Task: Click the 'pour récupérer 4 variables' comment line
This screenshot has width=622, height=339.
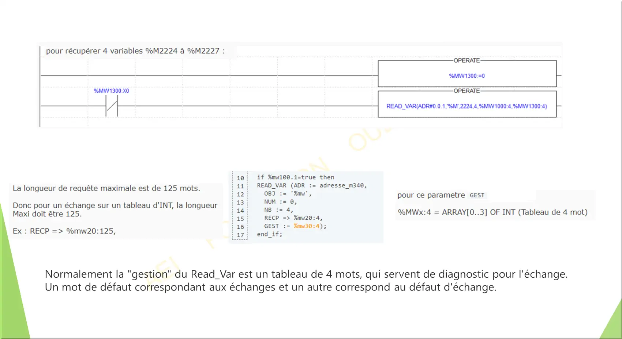Action: click(135, 51)
